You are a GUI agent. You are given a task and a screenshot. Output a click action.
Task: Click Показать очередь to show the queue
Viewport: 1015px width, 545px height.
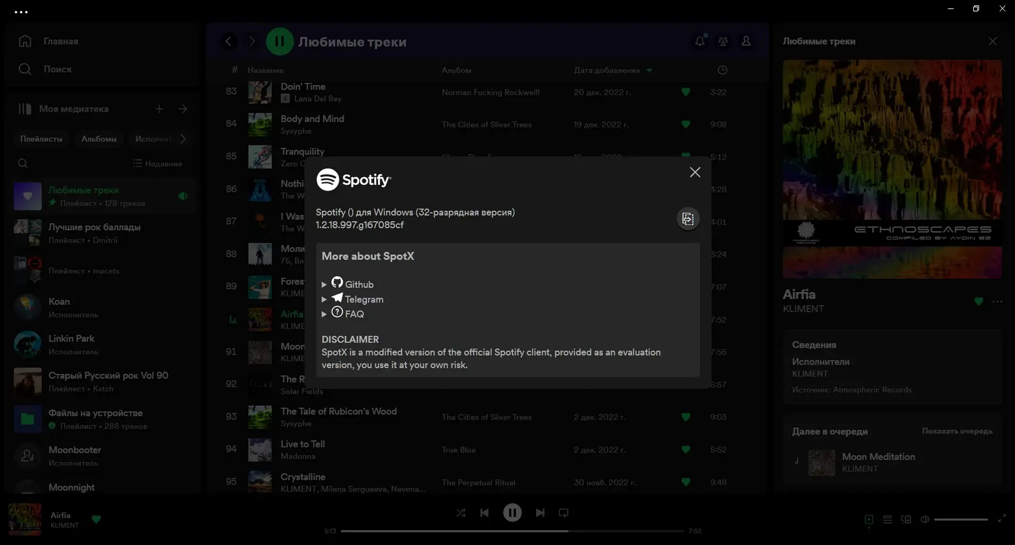click(957, 431)
